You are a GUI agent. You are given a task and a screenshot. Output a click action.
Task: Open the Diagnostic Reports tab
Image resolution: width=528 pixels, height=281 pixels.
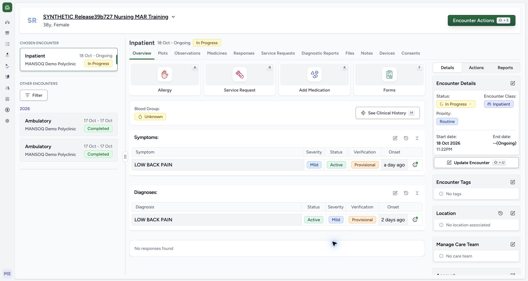click(320, 53)
